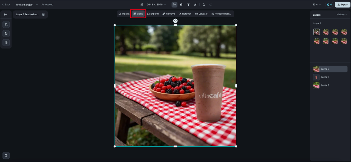Export the project
351x162 pixels.
point(343,5)
